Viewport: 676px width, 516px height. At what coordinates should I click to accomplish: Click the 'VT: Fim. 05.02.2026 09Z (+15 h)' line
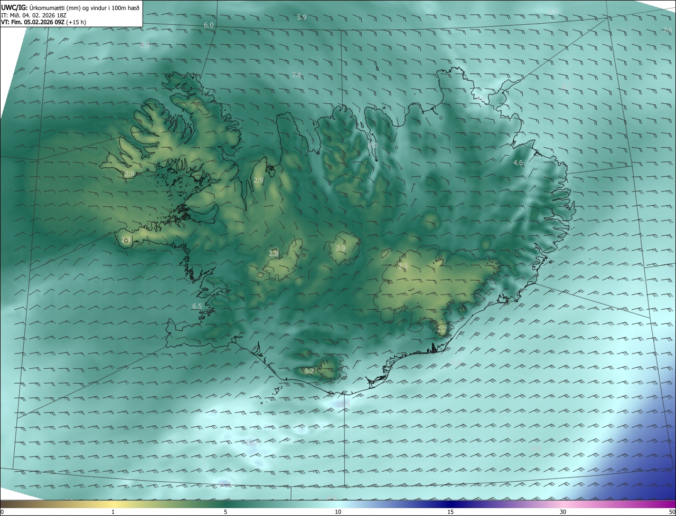click(43, 22)
